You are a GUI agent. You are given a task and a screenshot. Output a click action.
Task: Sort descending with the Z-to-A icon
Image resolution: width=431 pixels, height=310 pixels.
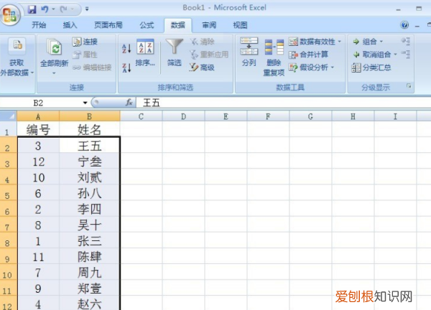tap(126, 67)
